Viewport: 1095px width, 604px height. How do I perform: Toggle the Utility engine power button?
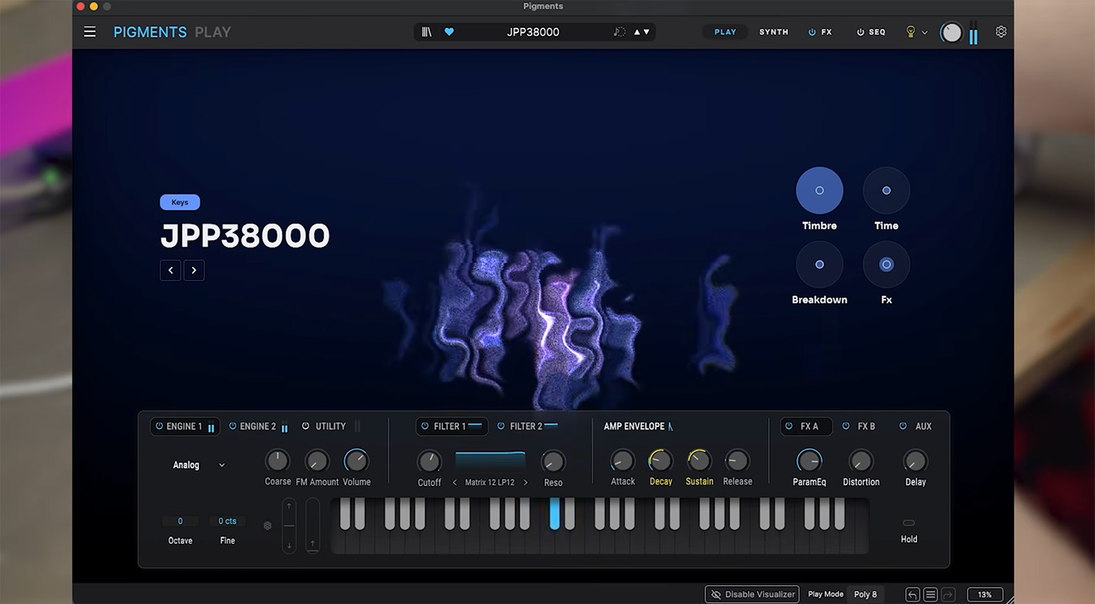306,426
